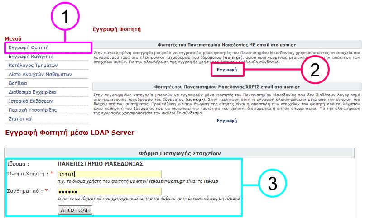Open the Βοήθεια menu entry
This screenshot has width=365, height=218.
click(x=18, y=83)
